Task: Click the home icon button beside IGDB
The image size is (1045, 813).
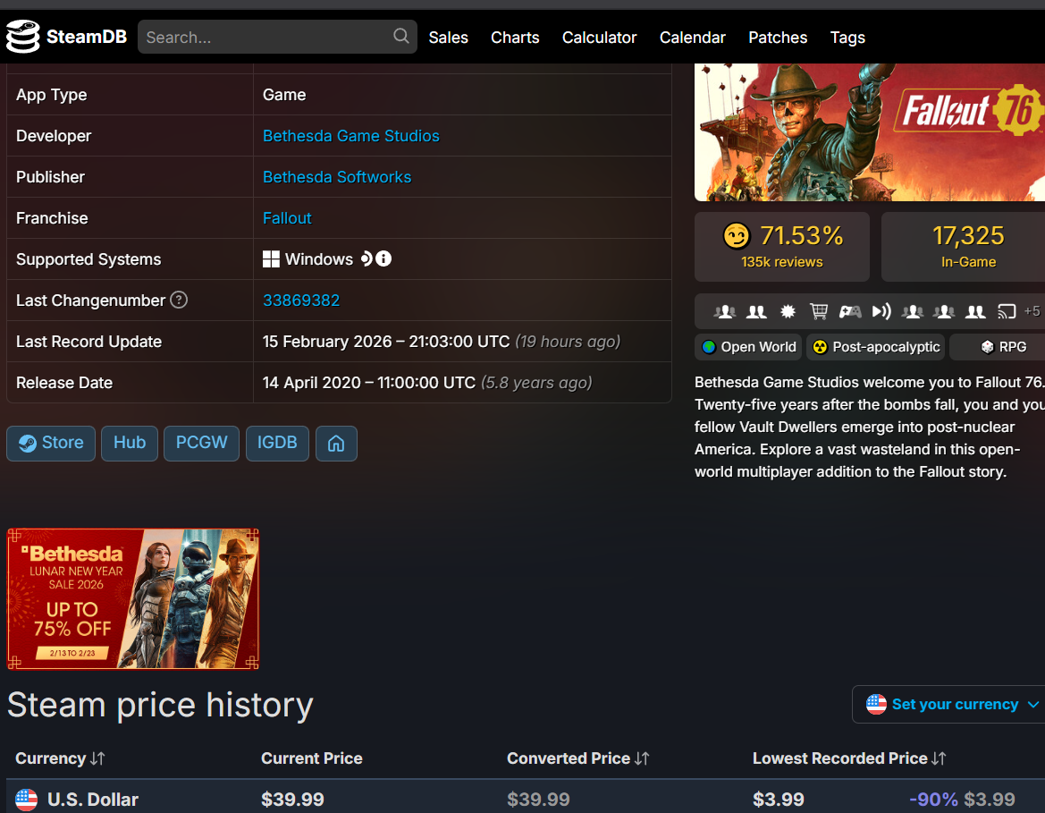Action: point(336,444)
